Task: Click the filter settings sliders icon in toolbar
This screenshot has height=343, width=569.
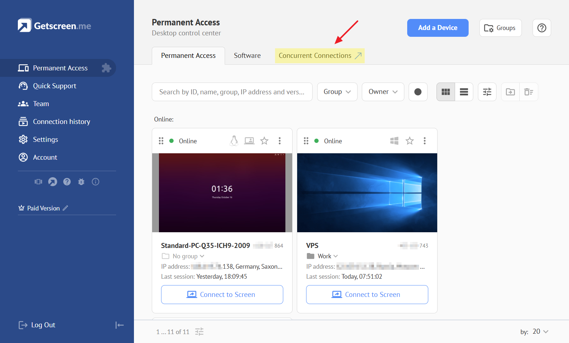Action: click(x=487, y=92)
